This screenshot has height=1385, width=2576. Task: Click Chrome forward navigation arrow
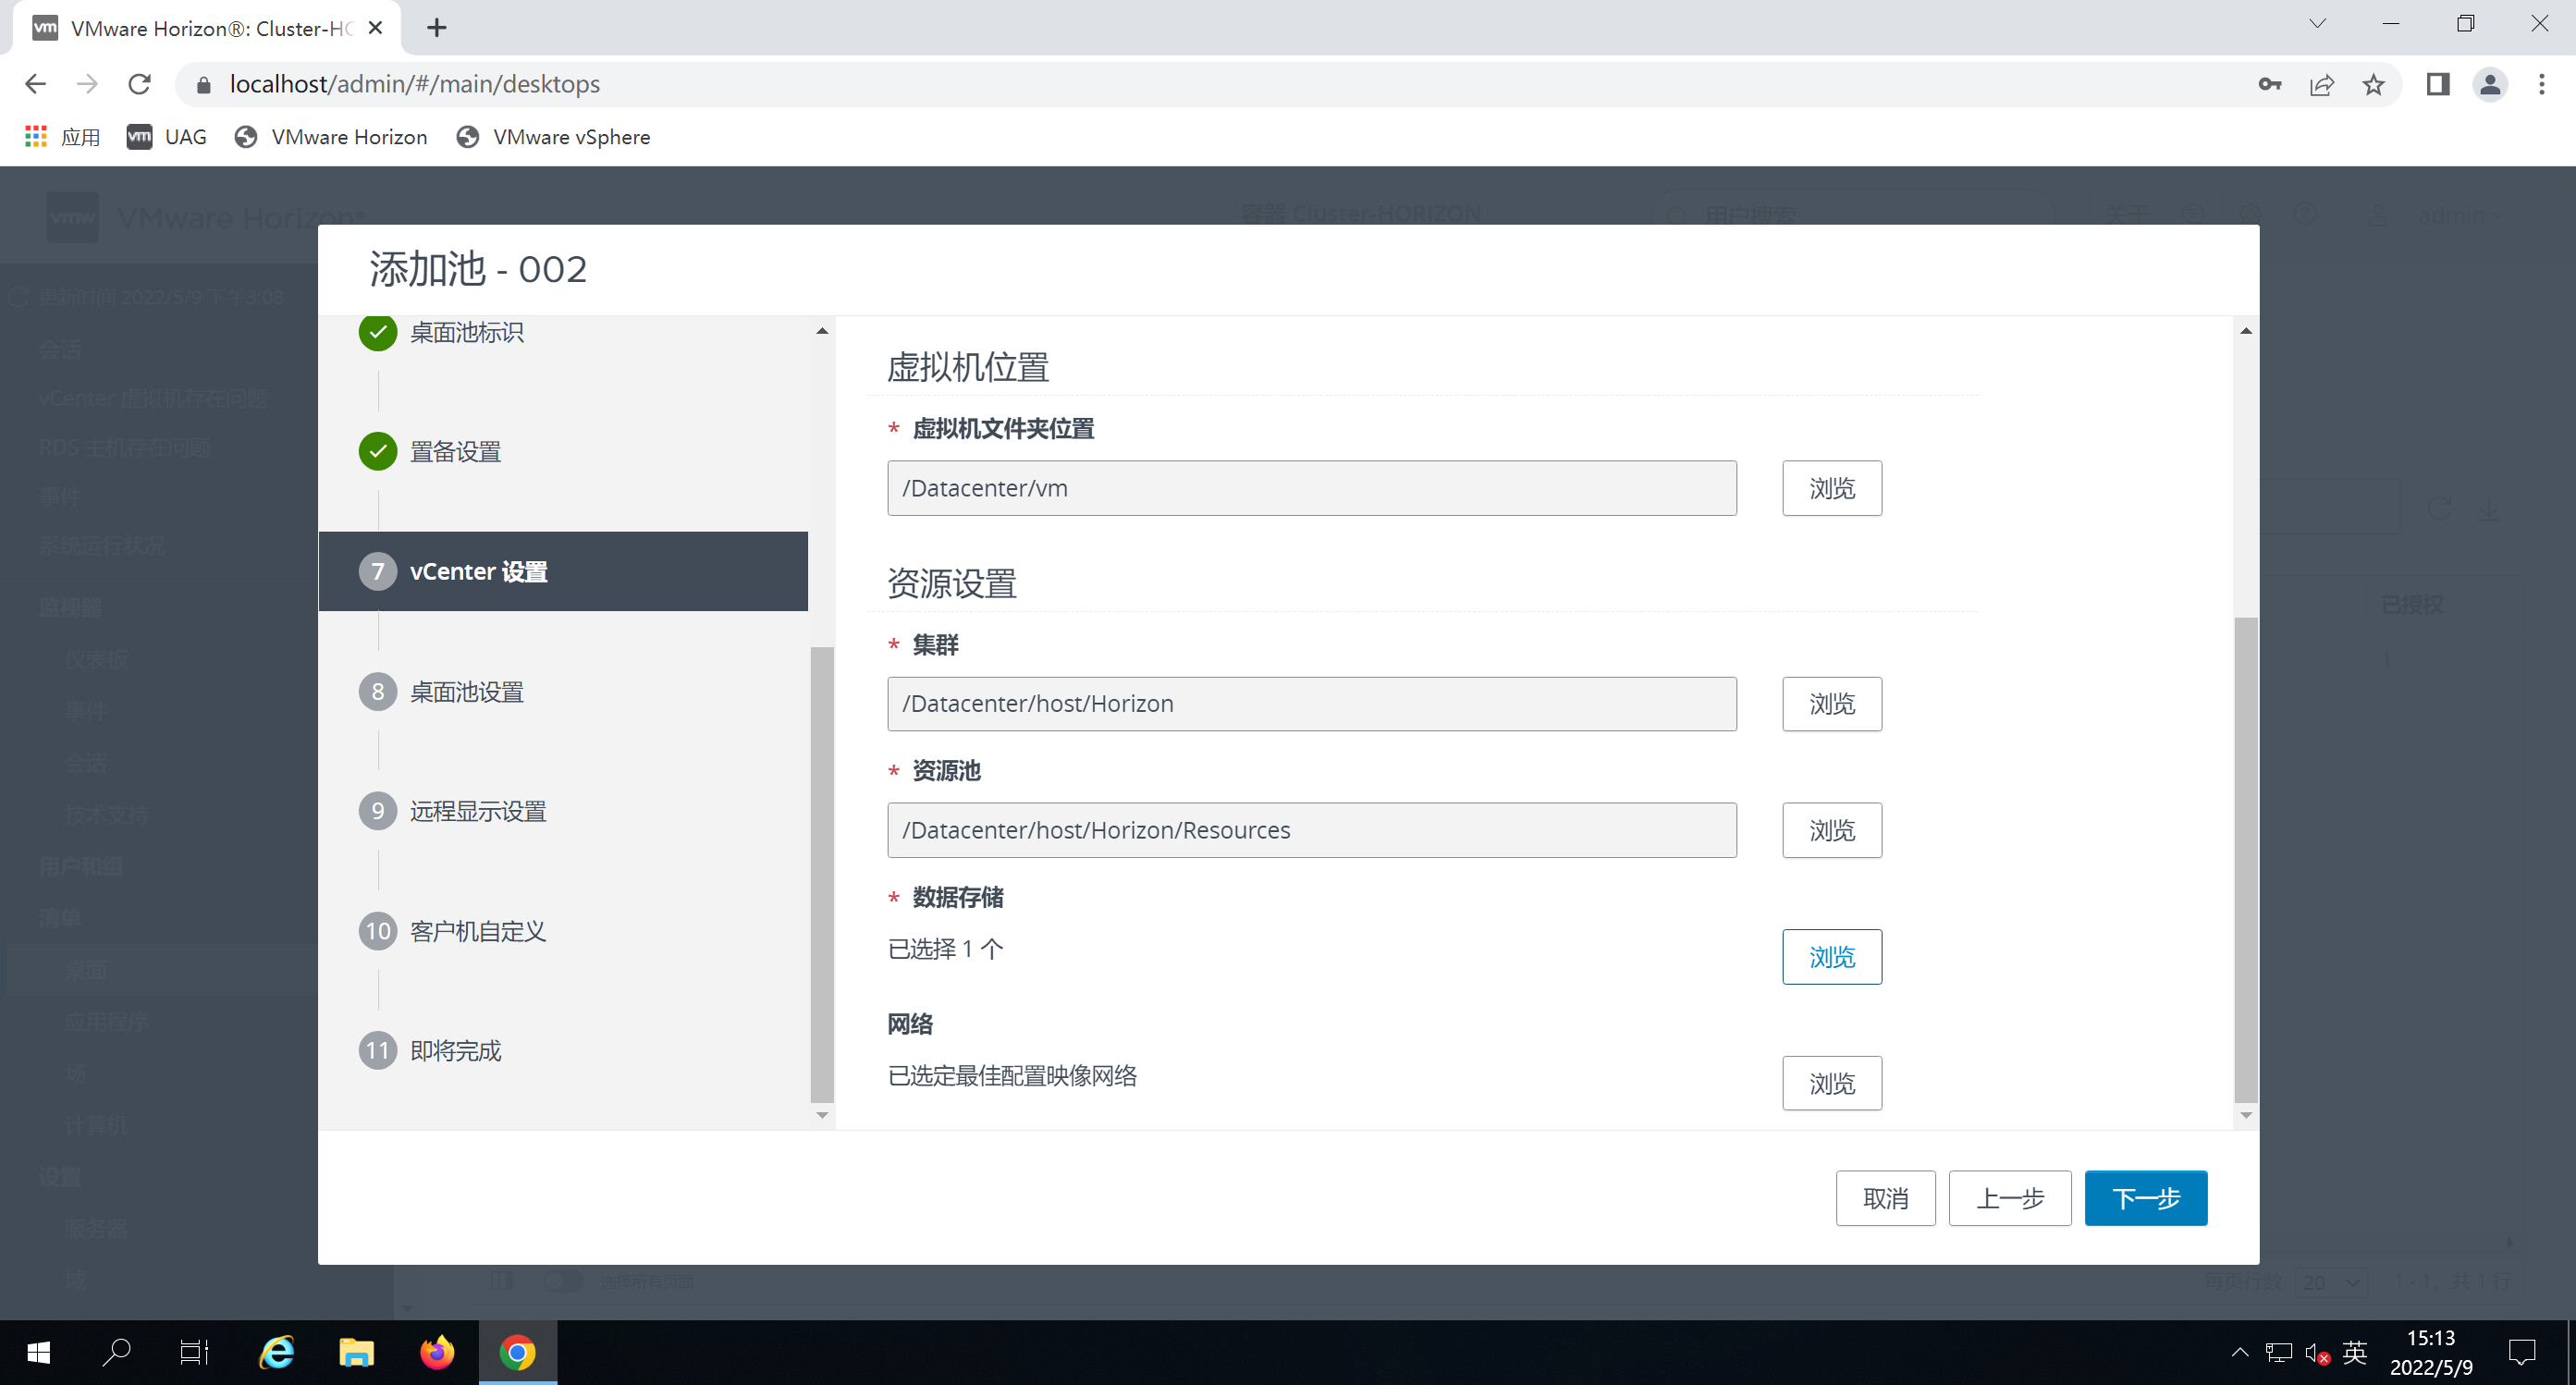coord(88,84)
